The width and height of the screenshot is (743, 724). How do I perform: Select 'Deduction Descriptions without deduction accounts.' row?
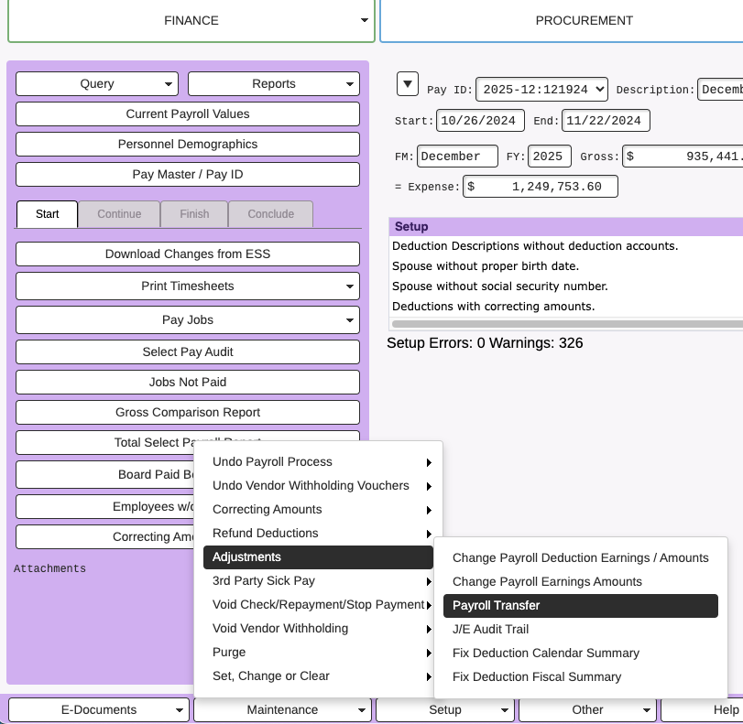pos(567,246)
